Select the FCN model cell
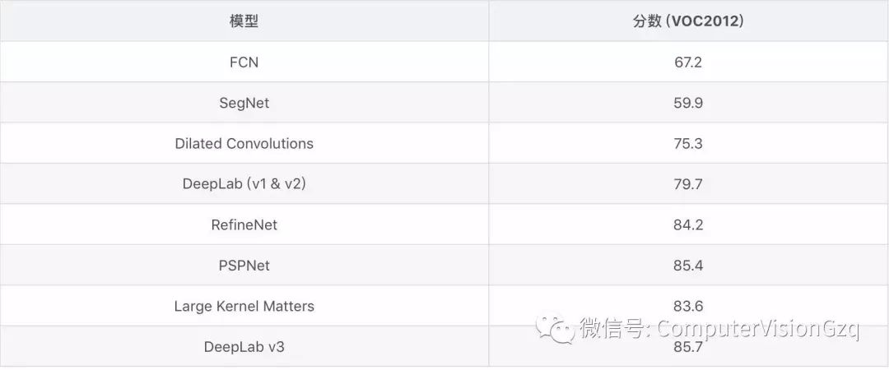Screen dimensions: 889x370 coord(244,62)
